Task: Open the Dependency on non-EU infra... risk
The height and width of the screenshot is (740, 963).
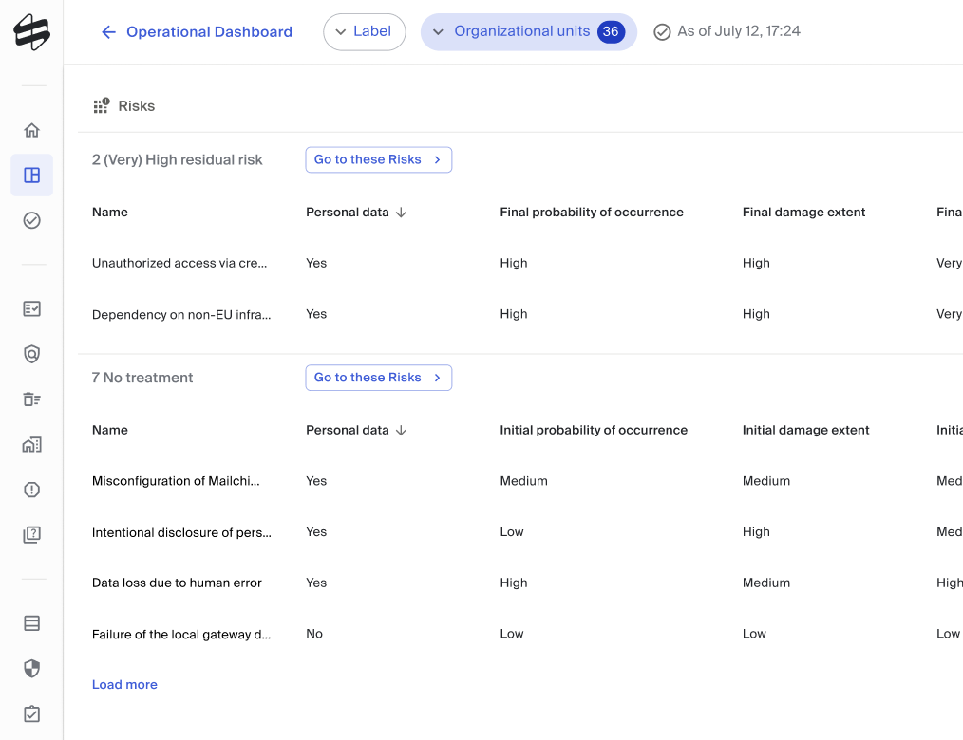Action: (181, 314)
